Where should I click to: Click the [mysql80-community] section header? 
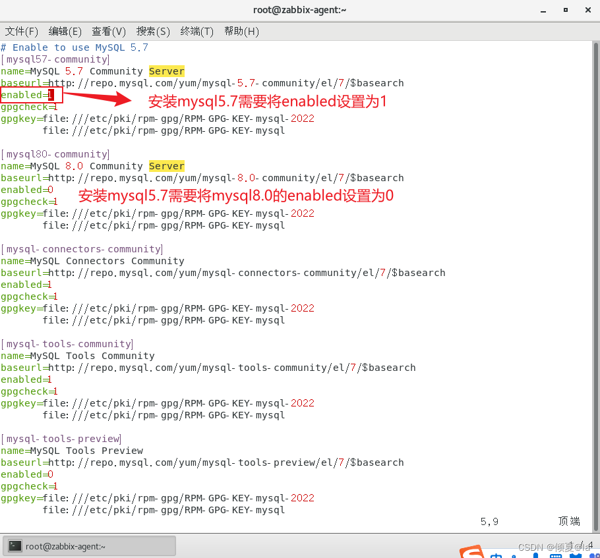pyautogui.click(x=55, y=154)
